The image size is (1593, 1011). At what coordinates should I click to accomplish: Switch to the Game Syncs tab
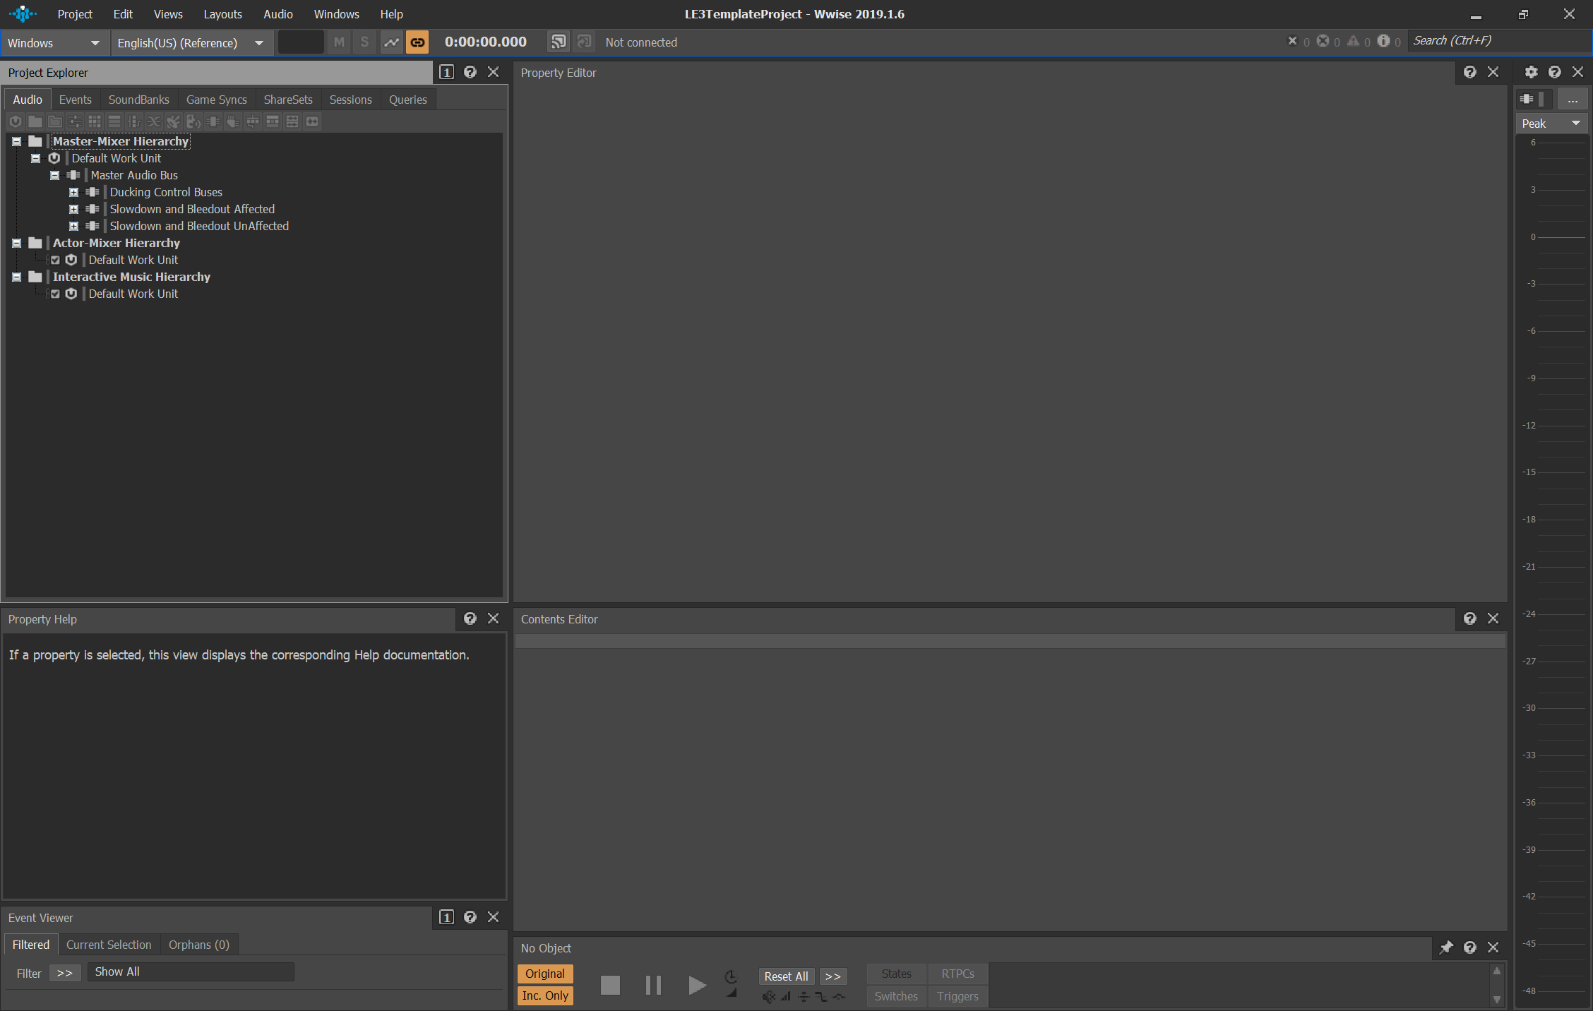coord(216,100)
